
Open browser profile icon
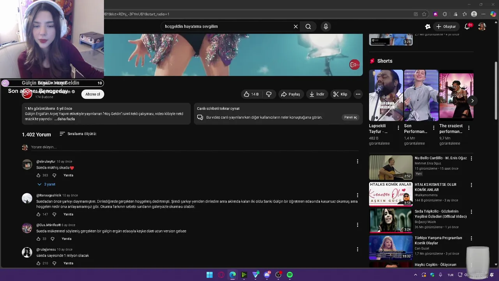[474, 14]
